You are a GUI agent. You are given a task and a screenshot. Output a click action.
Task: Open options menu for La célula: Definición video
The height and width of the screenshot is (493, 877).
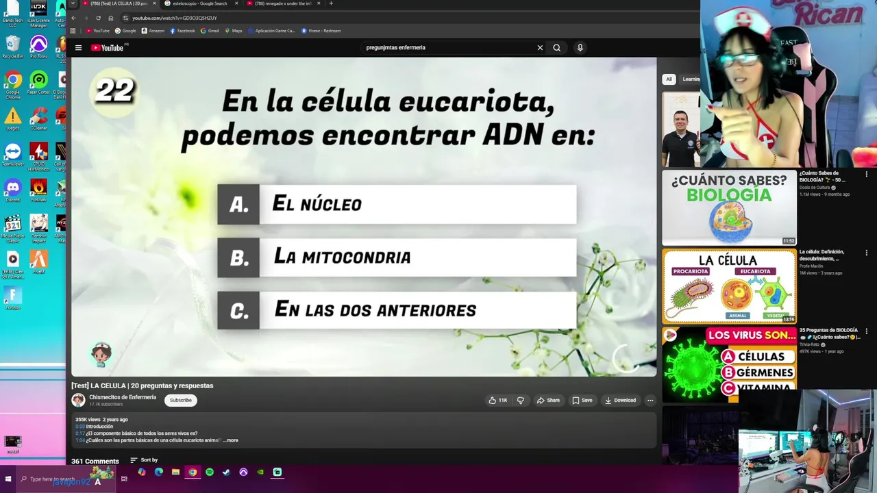(x=867, y=253)
